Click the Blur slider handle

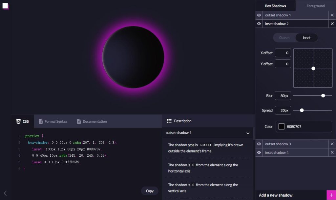click(x=323, y=95)
